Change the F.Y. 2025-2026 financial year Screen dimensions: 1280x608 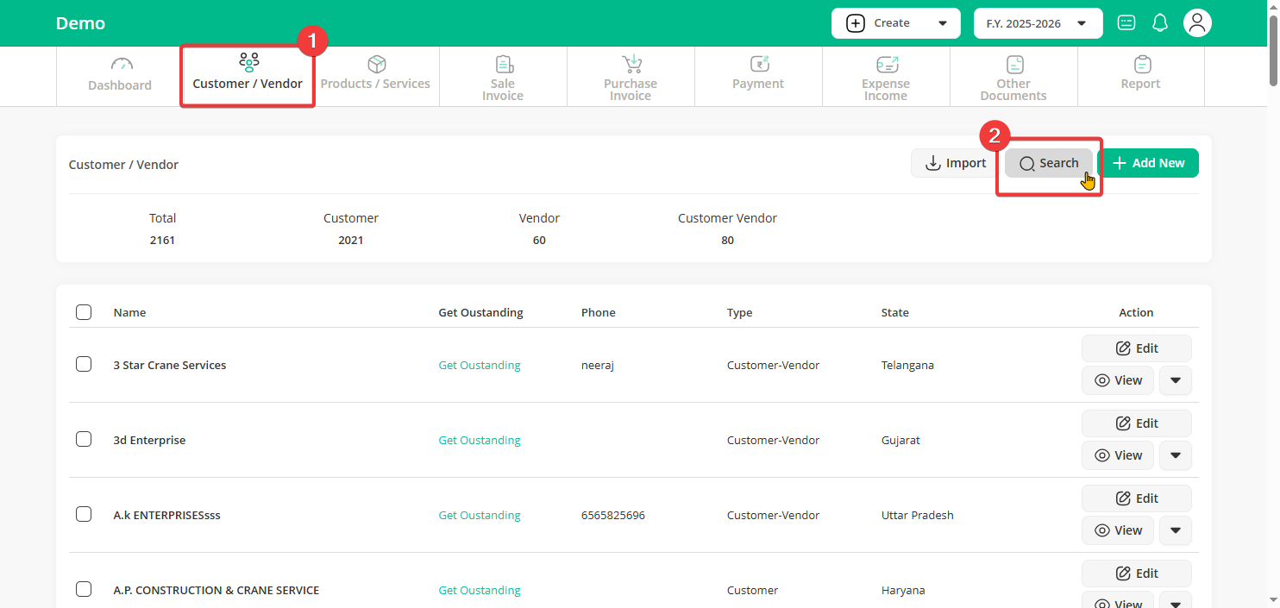pos(1038,23)
